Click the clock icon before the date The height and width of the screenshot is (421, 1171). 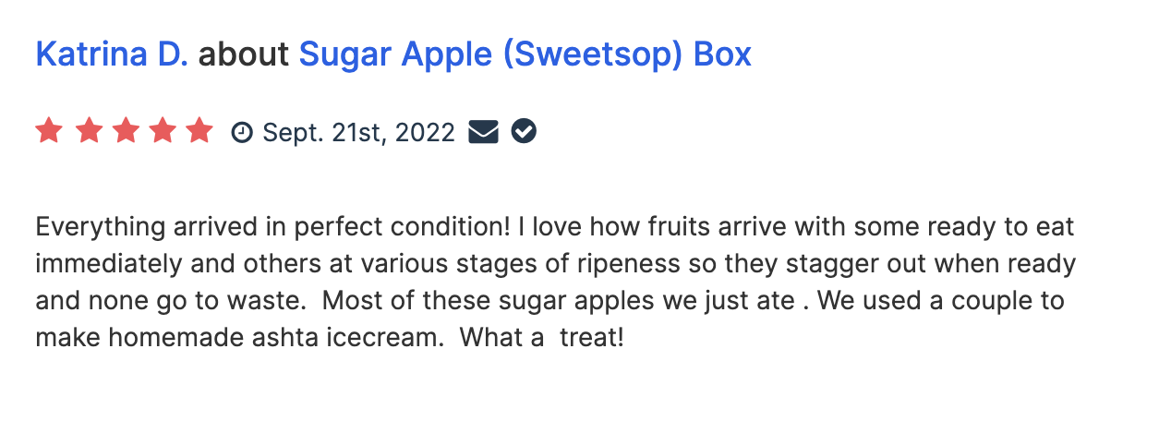coord(242,133)
